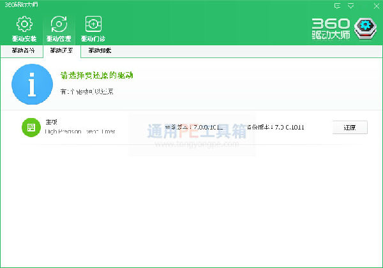Close the 360驱动大师 window
This screenshot has height=268, width=383.
(377, 6)
